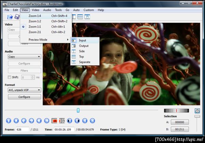205x143 pixels.
Task: Select Top preview mode in submenu
Action: click(85, 56)
